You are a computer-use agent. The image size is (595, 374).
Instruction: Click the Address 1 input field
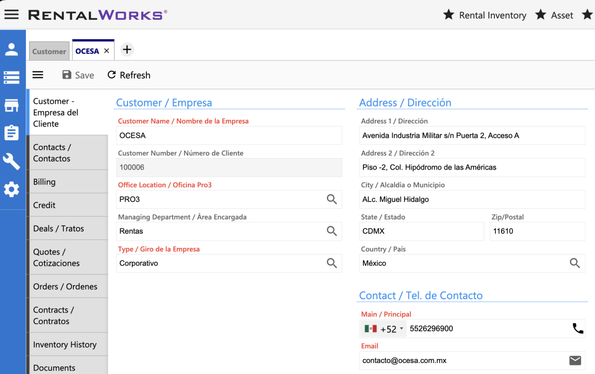click(471, 135)
